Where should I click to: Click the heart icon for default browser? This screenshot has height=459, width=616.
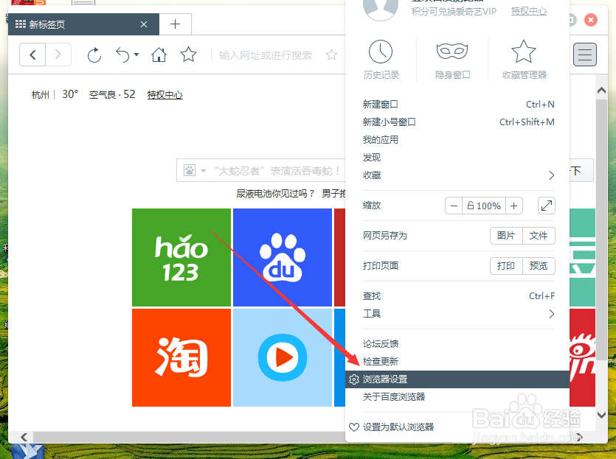(x=354, y=427)
